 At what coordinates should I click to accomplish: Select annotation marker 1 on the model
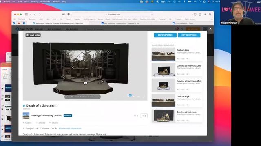click(x=63, y=77)
